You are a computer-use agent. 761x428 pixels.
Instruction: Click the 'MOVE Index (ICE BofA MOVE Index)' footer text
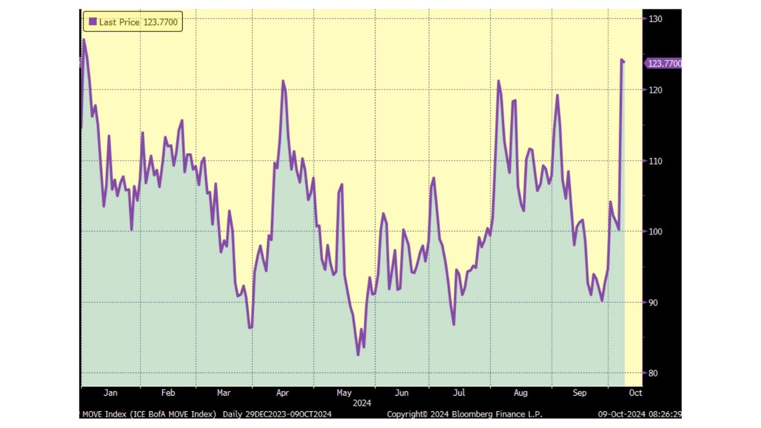pyautogui.click(x=149, y=414)
